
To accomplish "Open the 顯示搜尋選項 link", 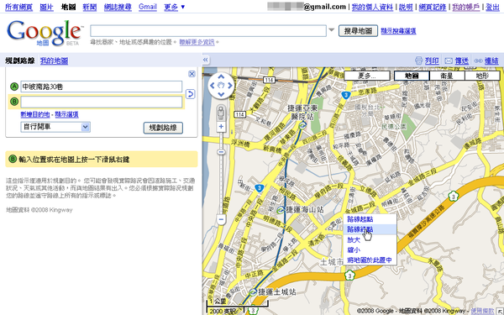I will click(398, 31).
